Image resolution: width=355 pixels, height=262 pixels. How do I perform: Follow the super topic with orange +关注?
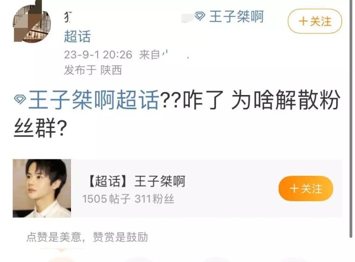[x=306, y=188]
